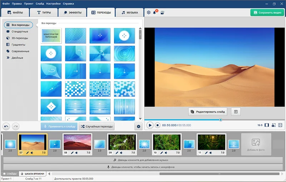Toggle the preview frame layout icon next to 16:9
The width and height of the screenshot is (286, 182).
click(x=267, y=125)
